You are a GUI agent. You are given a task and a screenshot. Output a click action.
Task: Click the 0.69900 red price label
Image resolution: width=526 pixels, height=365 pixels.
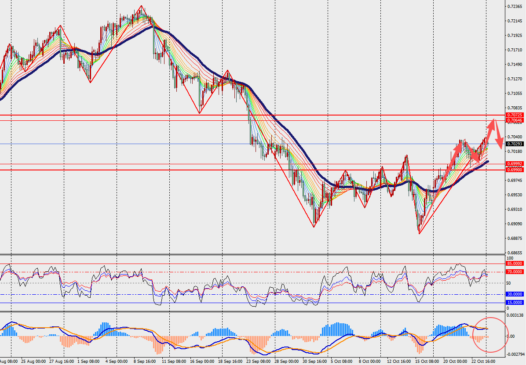[x=515, y=170]
